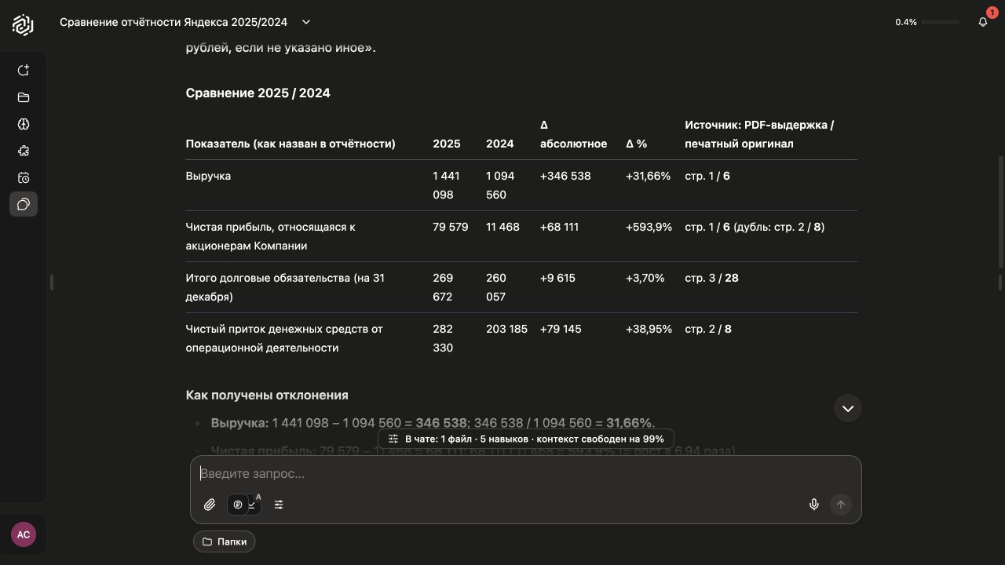Focus the 'Введите запрос...' input field
The height and width of the screenshot is (565, 1005).
[x=526, y=473]
